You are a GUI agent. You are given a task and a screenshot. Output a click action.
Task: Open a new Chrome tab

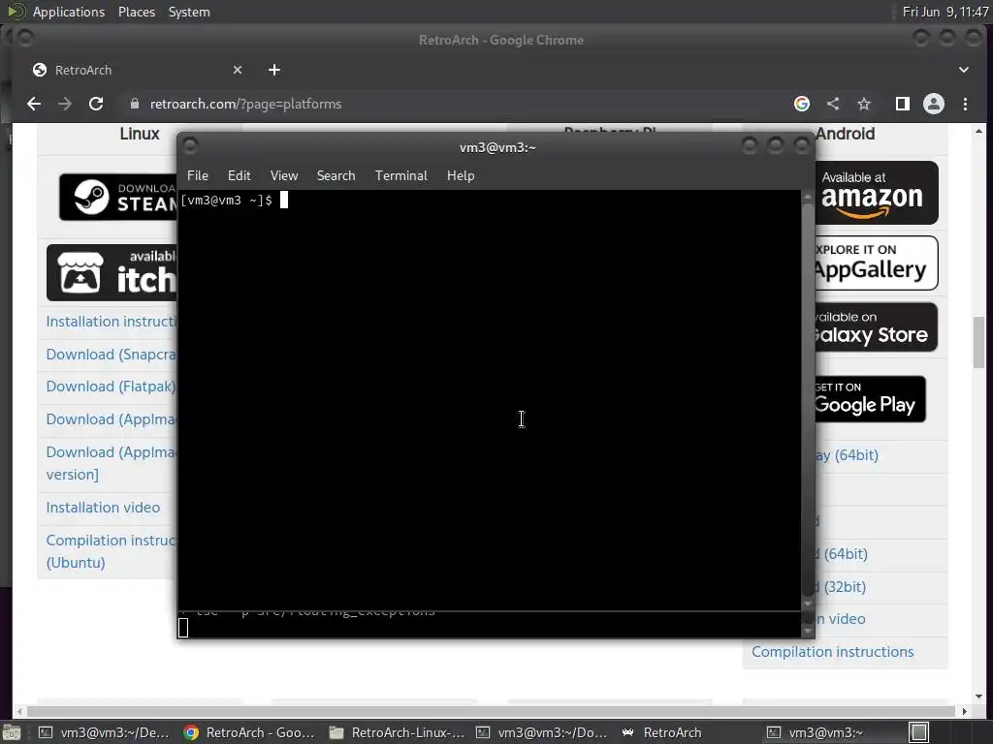click(274, 70)
